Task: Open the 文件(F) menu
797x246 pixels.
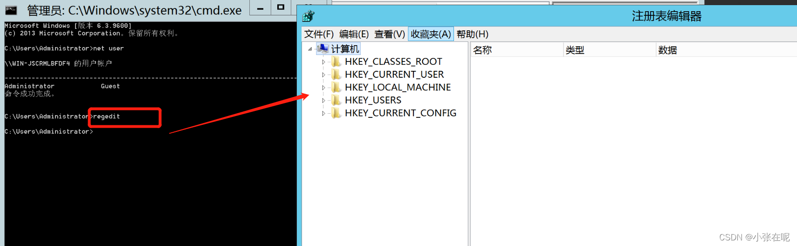Action: (319, 34)
